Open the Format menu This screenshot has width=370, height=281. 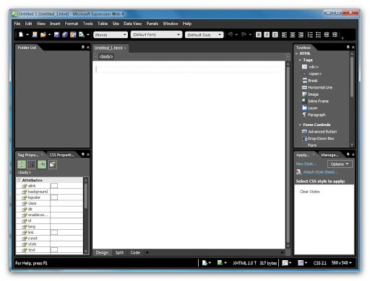tap(72, 24)
